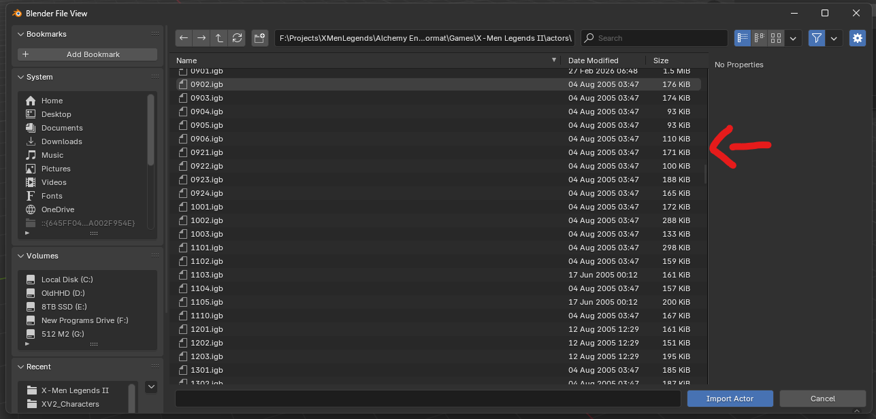Create a new directory
Screen dimensions: 876x419
(x=259, y=38)
